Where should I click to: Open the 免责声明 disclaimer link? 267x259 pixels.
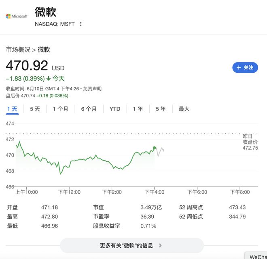point(92,89)
